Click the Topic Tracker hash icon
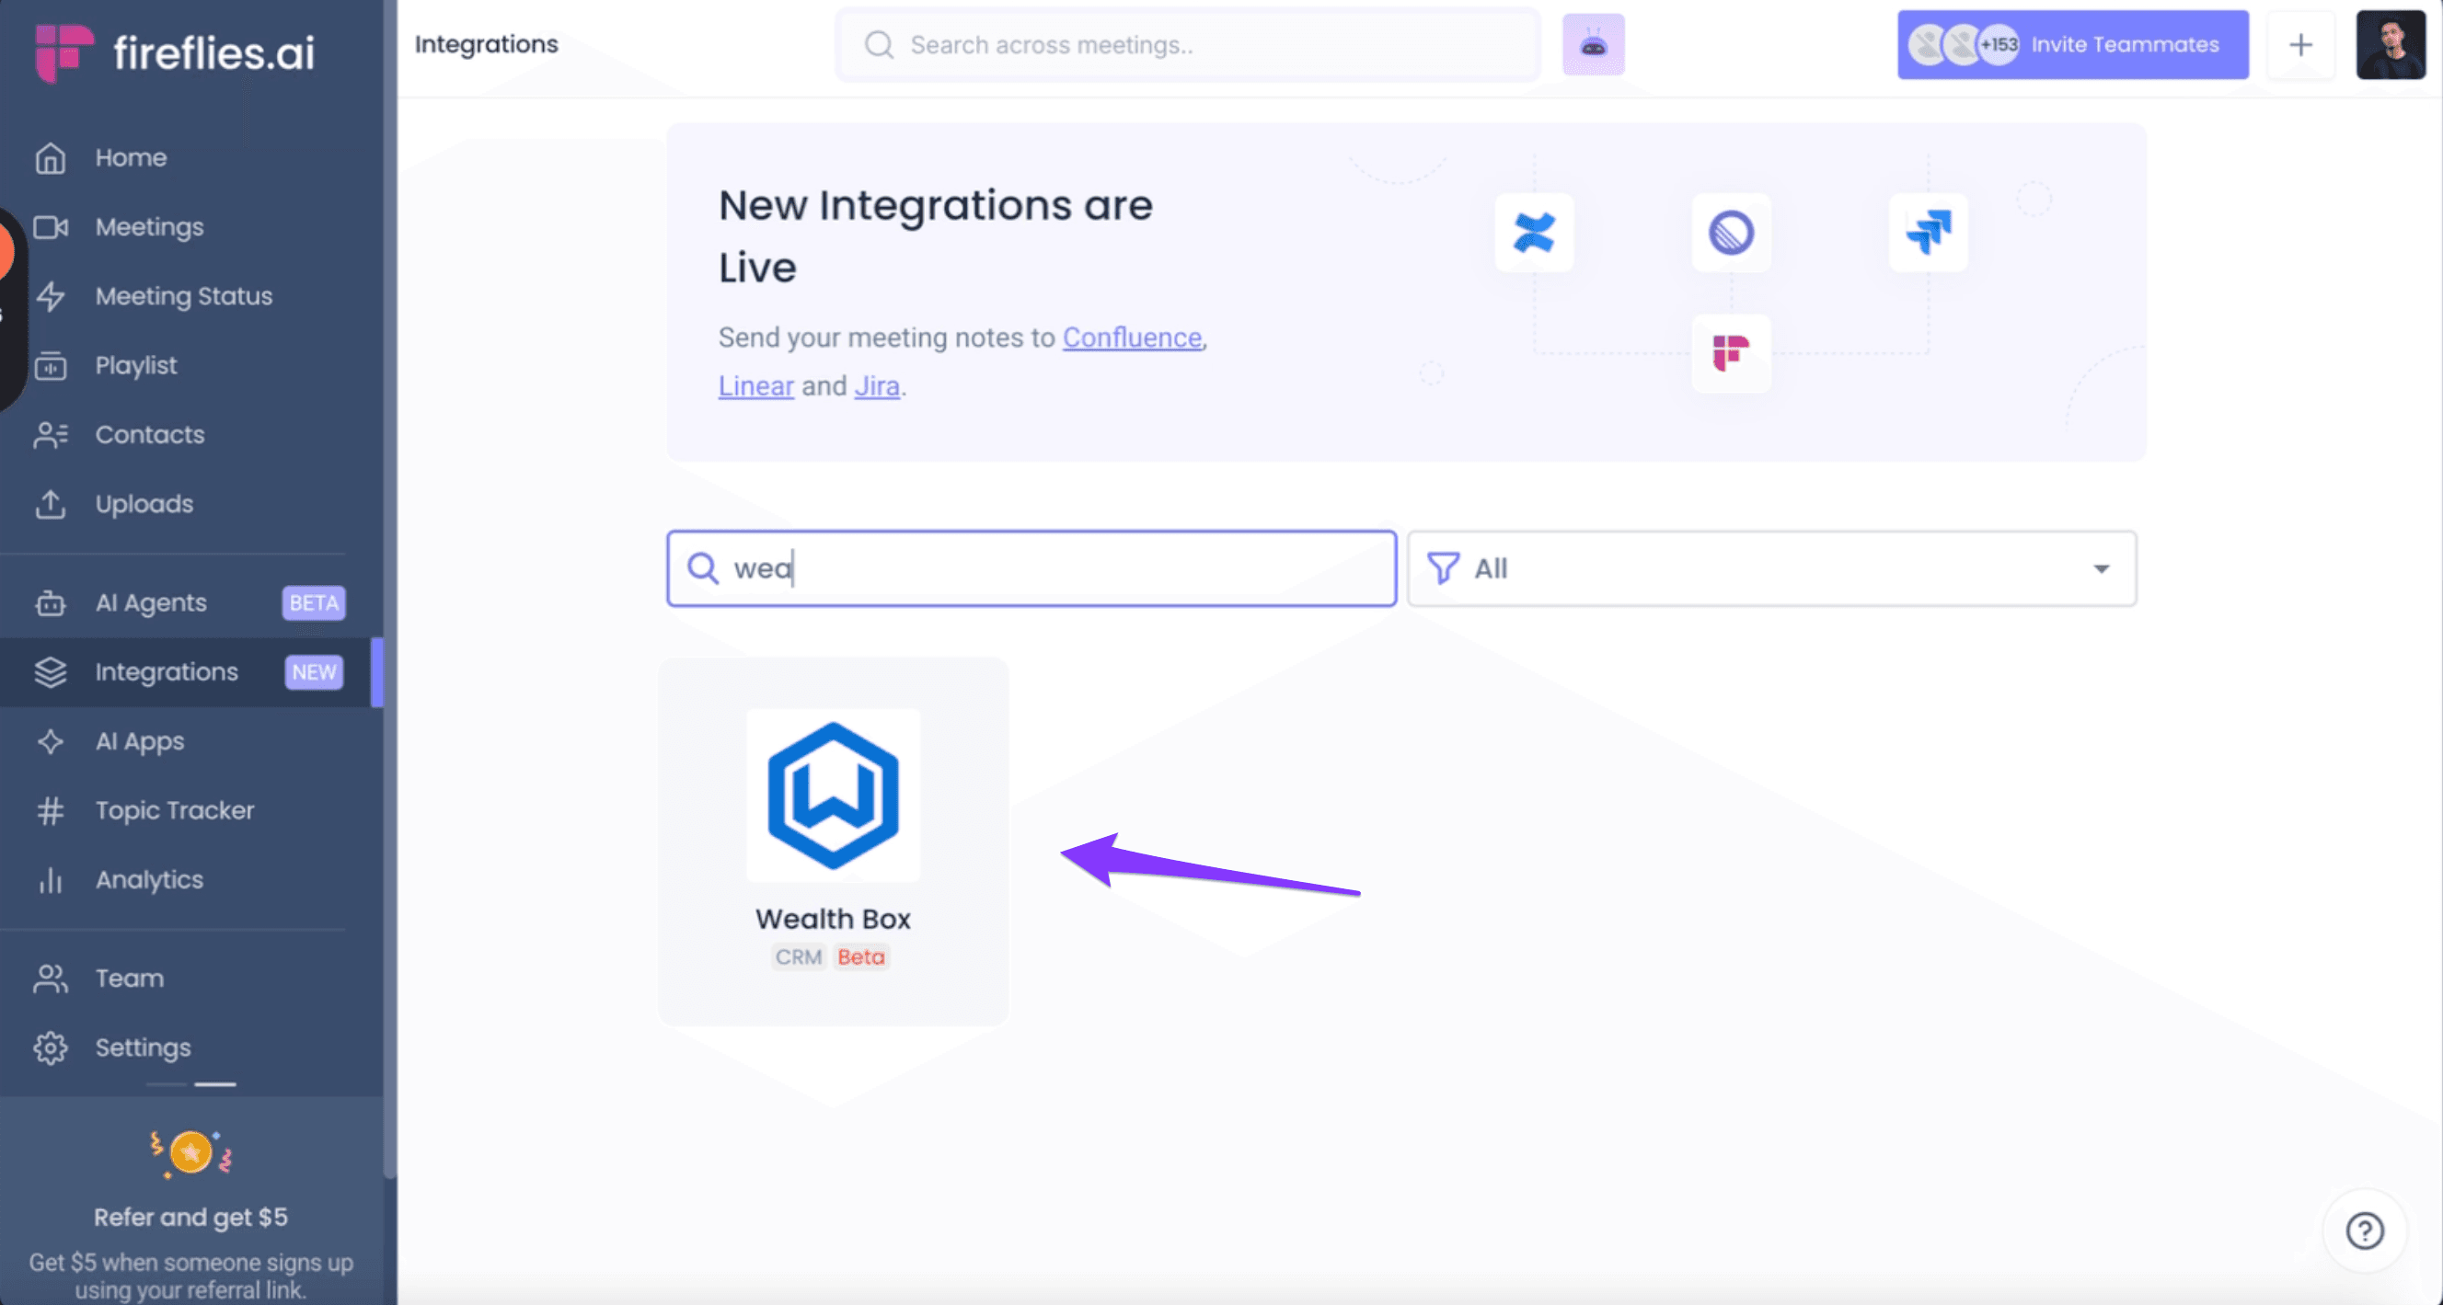The image size is (2443, 1305). coord(51,810)
